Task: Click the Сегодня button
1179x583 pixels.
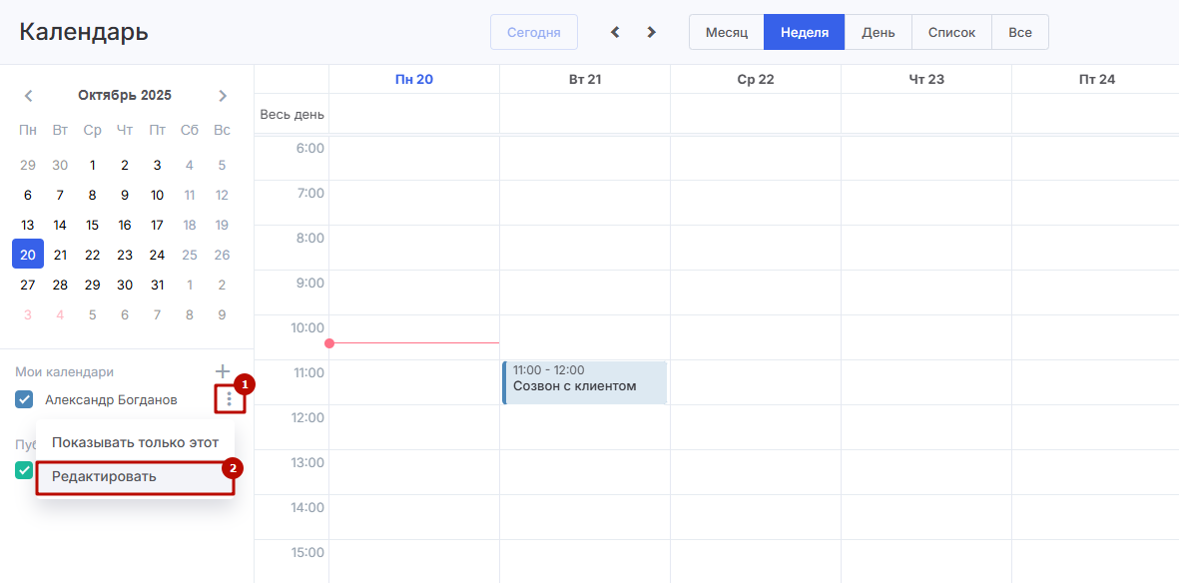Action: [x=534, y=32]
